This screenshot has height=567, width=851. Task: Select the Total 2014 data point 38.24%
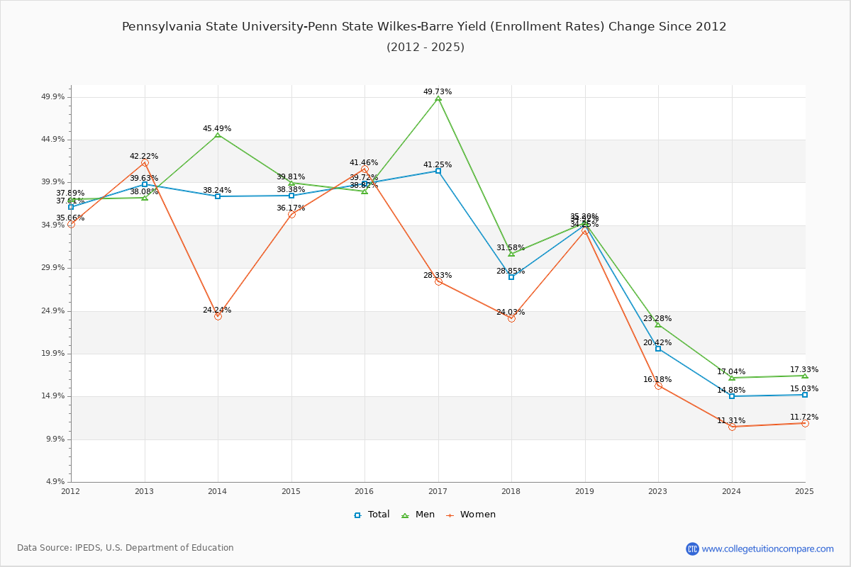coord(218,196)
